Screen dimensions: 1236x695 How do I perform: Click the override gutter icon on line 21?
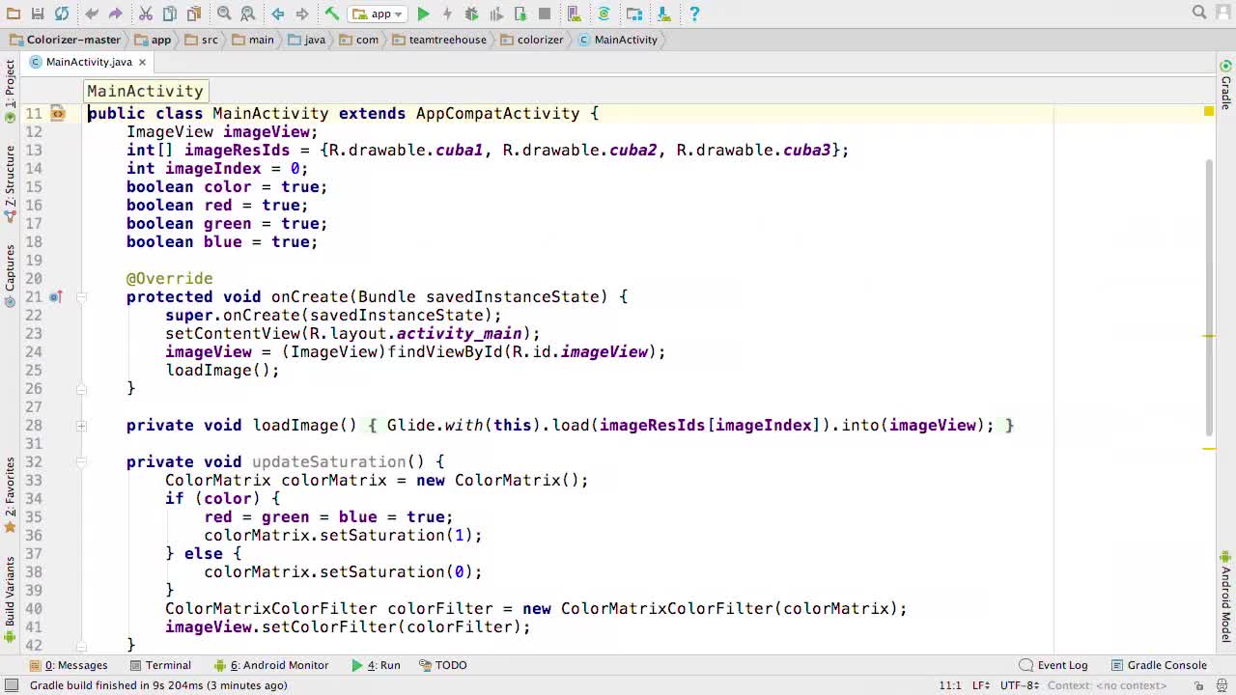[56, 297]
